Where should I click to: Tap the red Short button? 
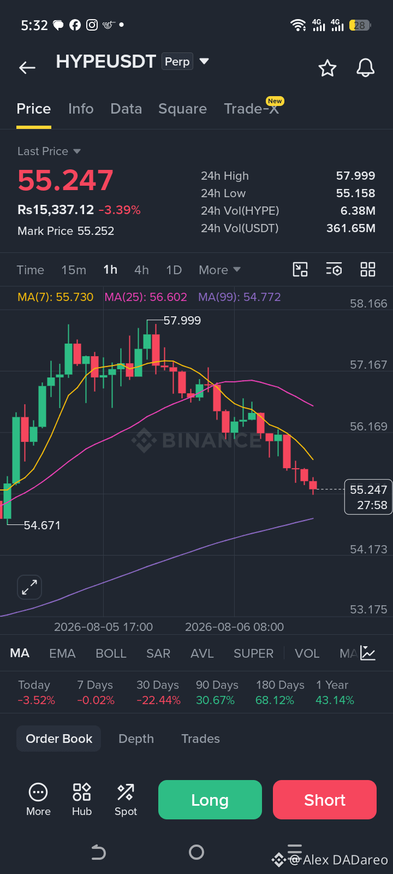[325, 800]
